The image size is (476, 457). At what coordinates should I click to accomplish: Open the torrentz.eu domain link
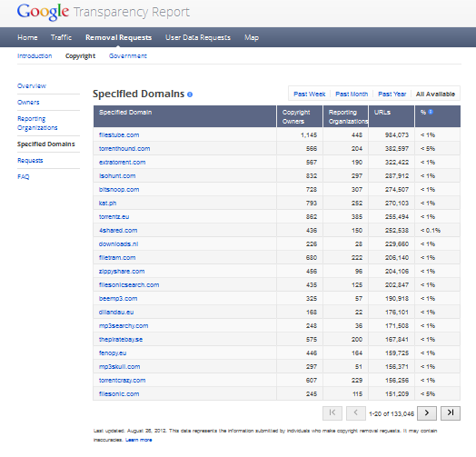(x=114, y=217)
